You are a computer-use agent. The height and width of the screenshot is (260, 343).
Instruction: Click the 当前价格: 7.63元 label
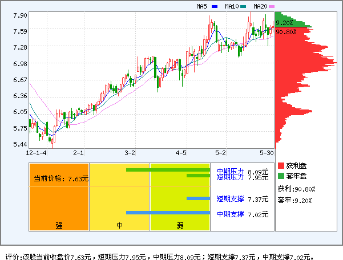tap(60, 178)
